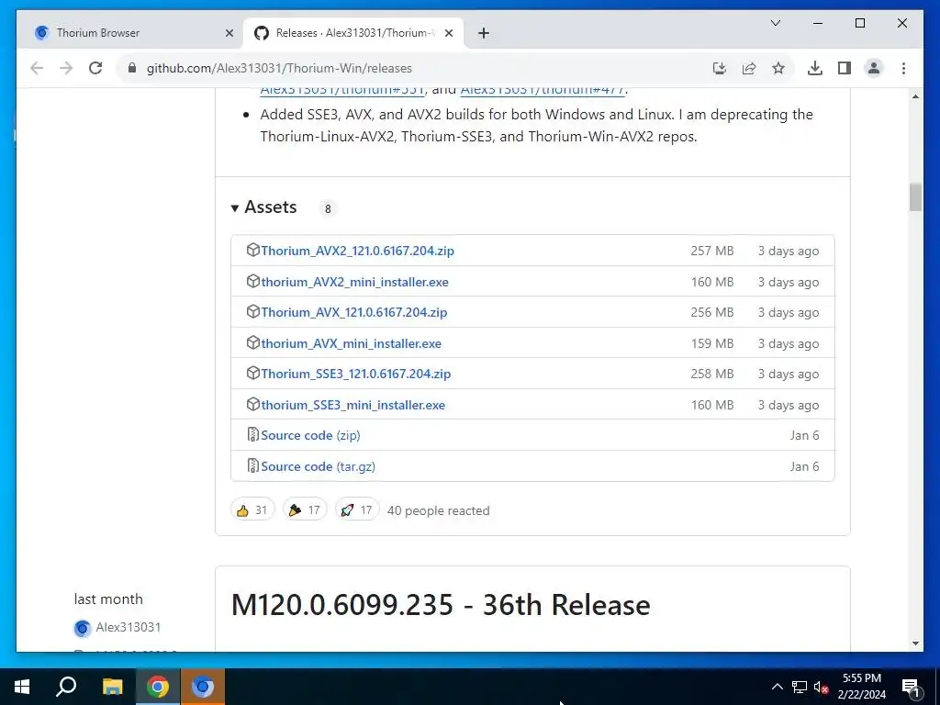This screenshot has width=940, height=705.
Task: Click package icon beside Thorium_AVX2 zip
Action: [253, 250]
